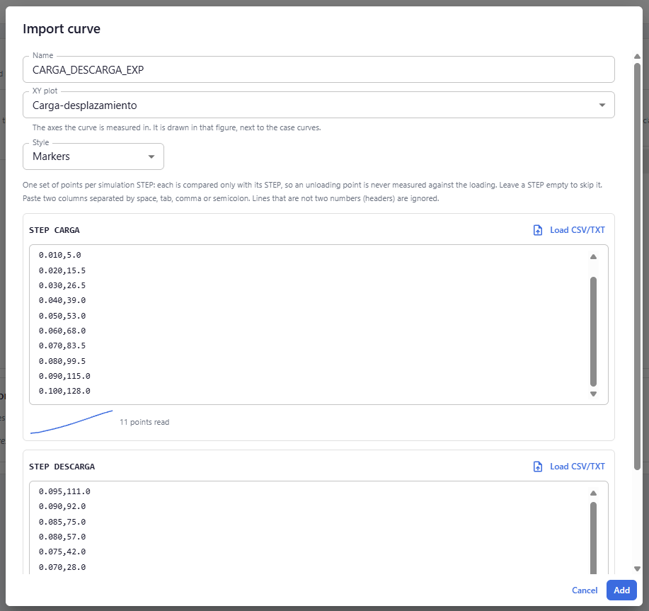Edit the Name field CARGA_DESCARGA_EXP
Viewport: 649px width, 611px height.
(318, 69)
